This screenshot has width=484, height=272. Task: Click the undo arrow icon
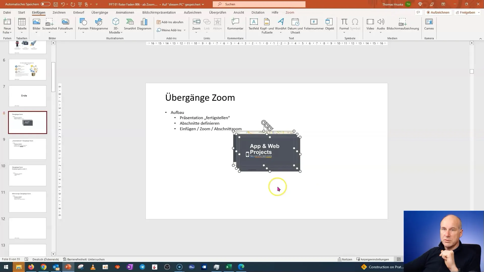(x=63, y=4)
